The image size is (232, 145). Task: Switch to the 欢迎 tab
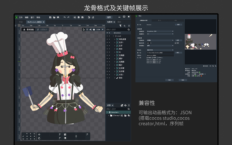[21, 22]
